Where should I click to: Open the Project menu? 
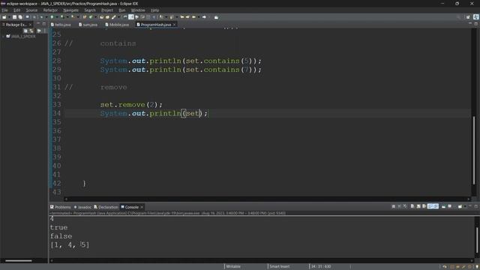[107, 10]
